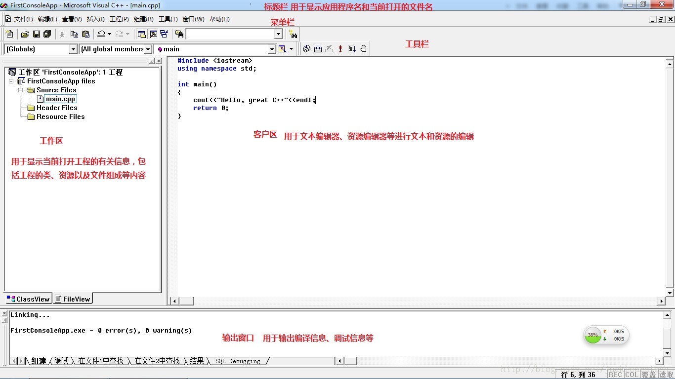This screenshot has width=675, height=379.
Task: Open the 组建(B) menu
Action: [142, 19]
